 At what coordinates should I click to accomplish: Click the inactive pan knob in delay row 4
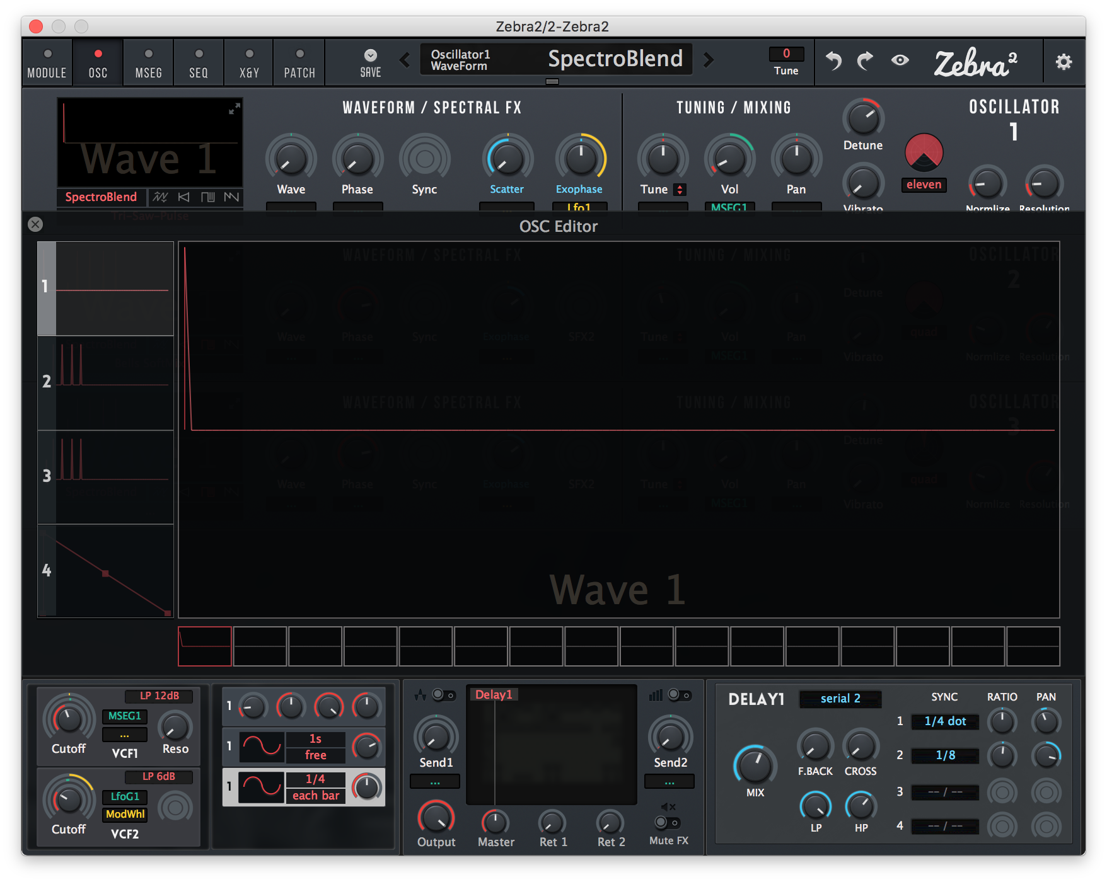point(1046,826)
